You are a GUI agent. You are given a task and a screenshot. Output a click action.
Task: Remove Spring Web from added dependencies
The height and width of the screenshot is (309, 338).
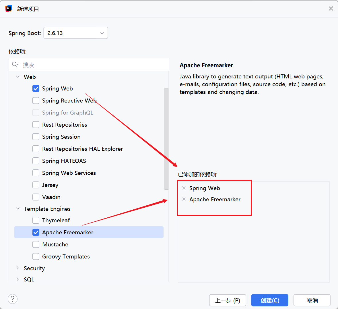point(184,188)
